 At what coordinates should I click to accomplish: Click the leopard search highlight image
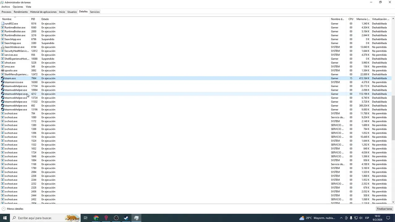(x=72, y=218)
